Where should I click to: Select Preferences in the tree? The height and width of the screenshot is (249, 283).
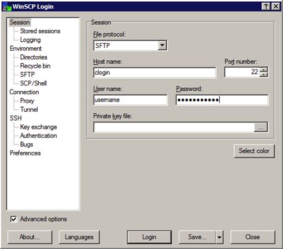(25, 153)
